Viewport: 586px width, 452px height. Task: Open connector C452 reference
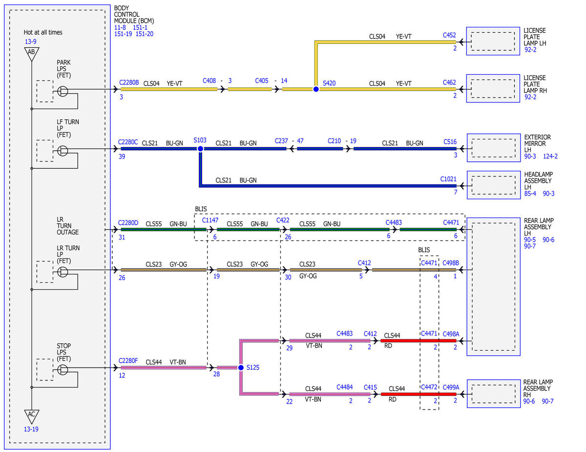coord(449,35)
